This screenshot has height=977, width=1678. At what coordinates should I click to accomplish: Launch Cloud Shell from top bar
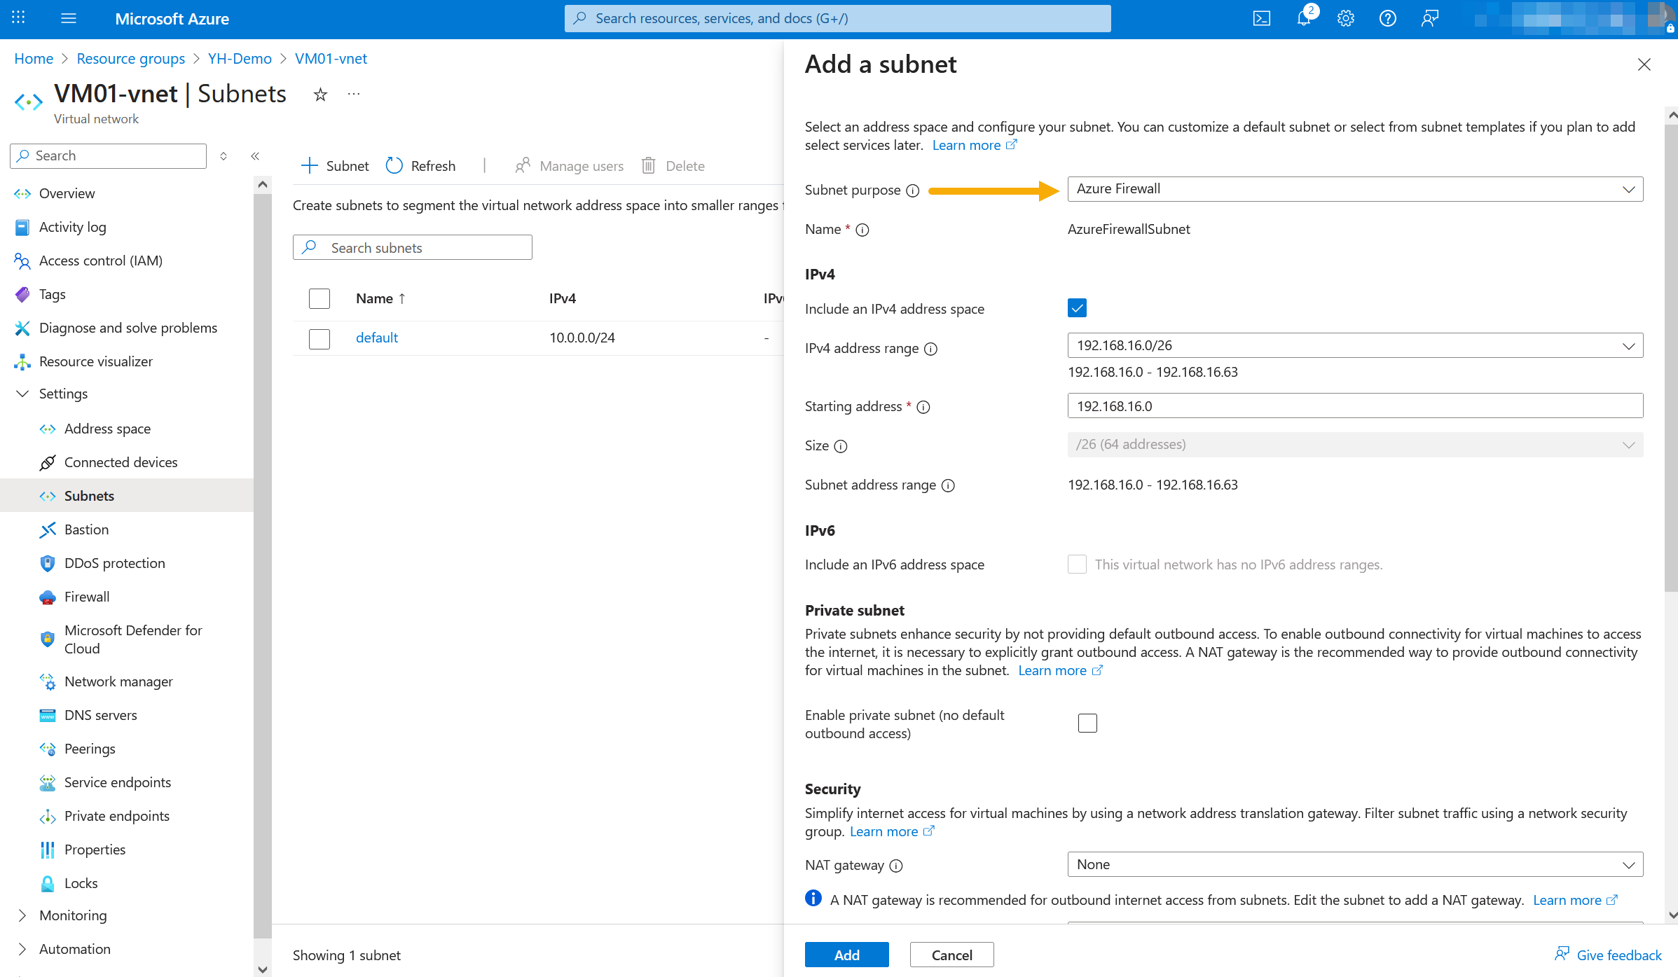coord(1261,19)
